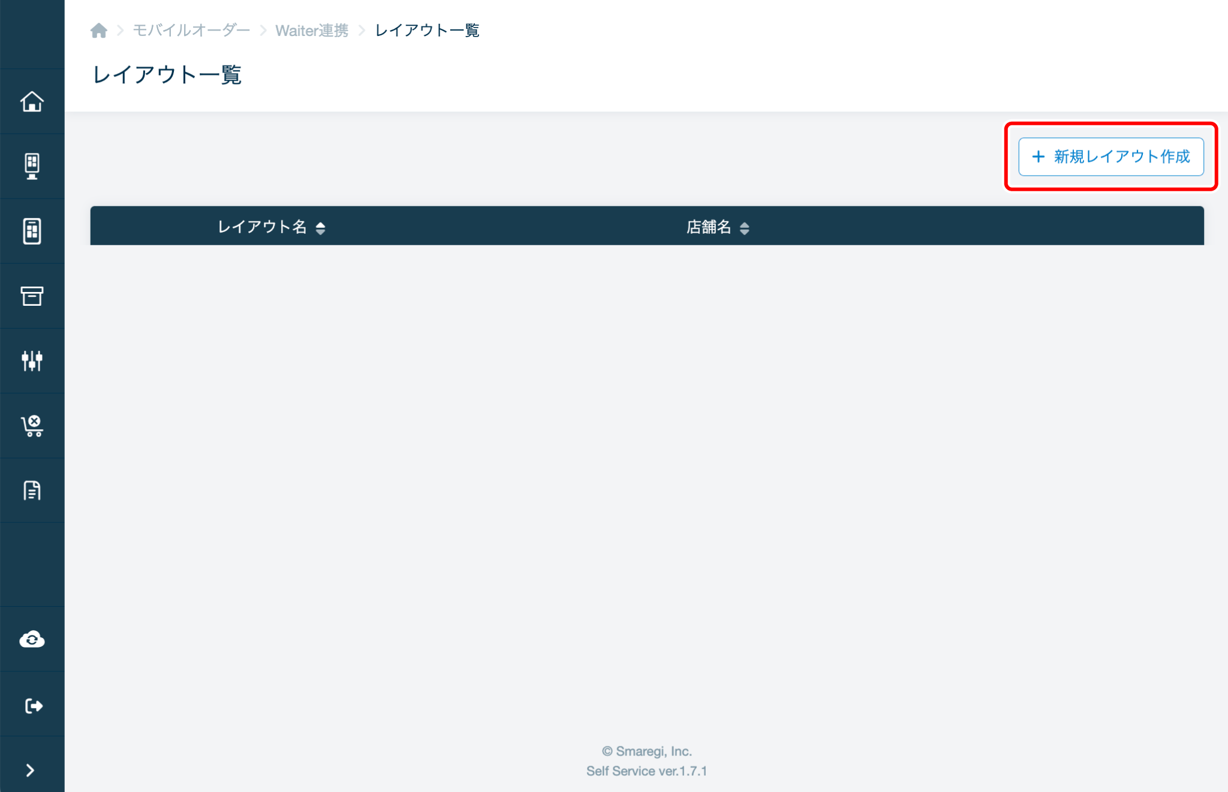This screenshot has width=1228, height=792.
Task: Click the Self Service ver.1.7.1 footer text
Action: 646,771
